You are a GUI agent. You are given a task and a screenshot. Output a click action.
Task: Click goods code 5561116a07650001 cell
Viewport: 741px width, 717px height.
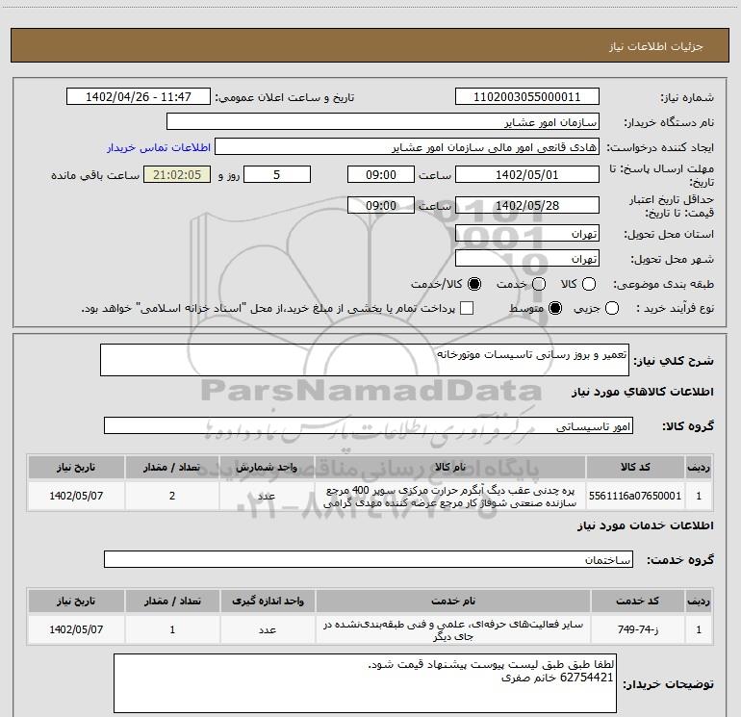coord(635,496)
